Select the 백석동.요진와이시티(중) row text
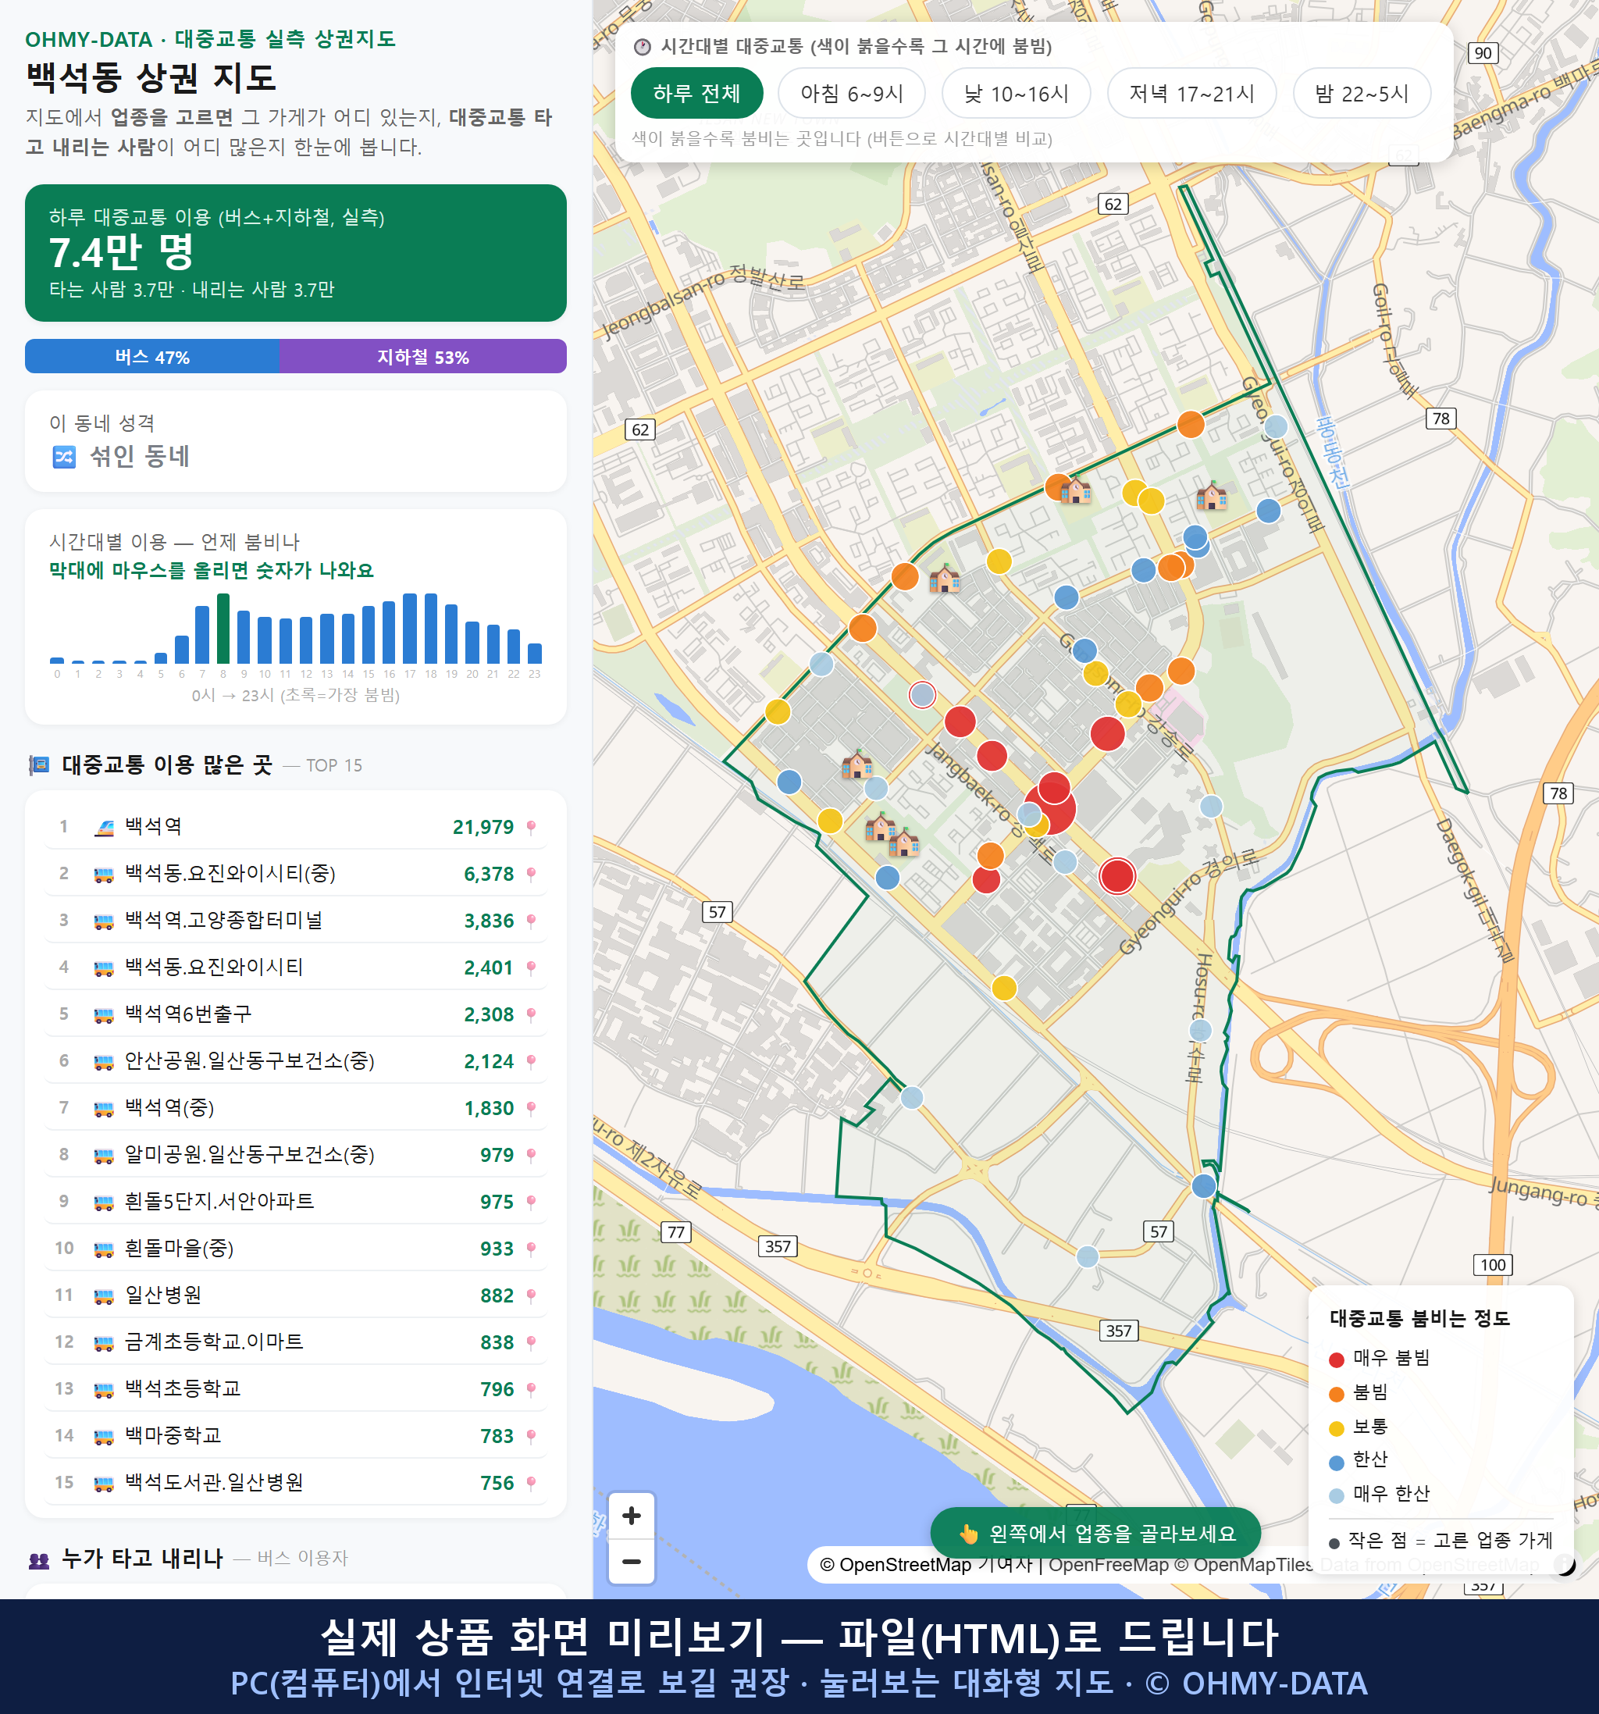Screen dimensions: 1599x1714 pos(230,873)
